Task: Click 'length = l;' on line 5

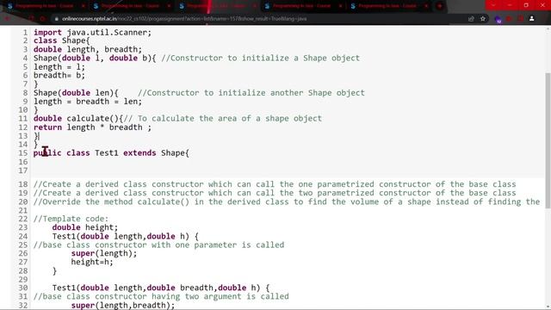Action: pos(59,67)
